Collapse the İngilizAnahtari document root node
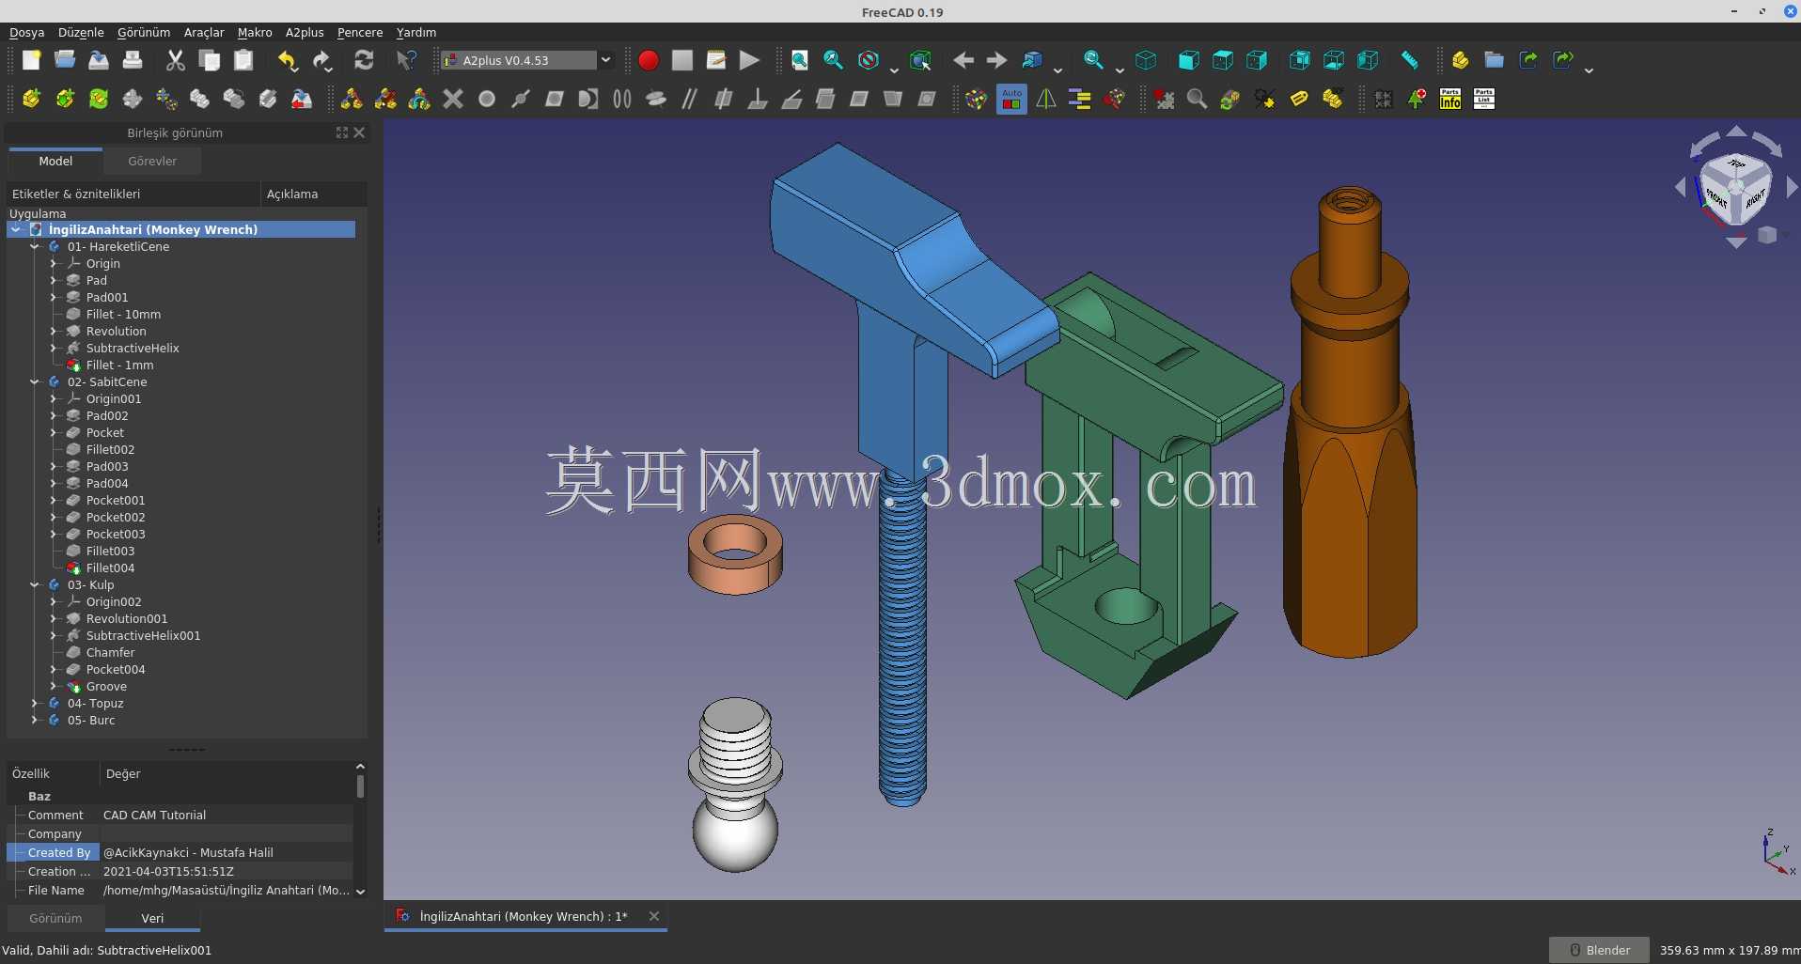The image size is (1801, 964). [16, 229]
